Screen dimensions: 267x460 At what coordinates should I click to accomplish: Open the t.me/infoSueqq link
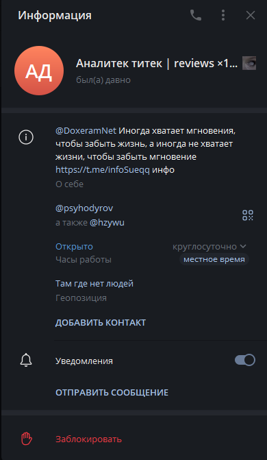103,169
